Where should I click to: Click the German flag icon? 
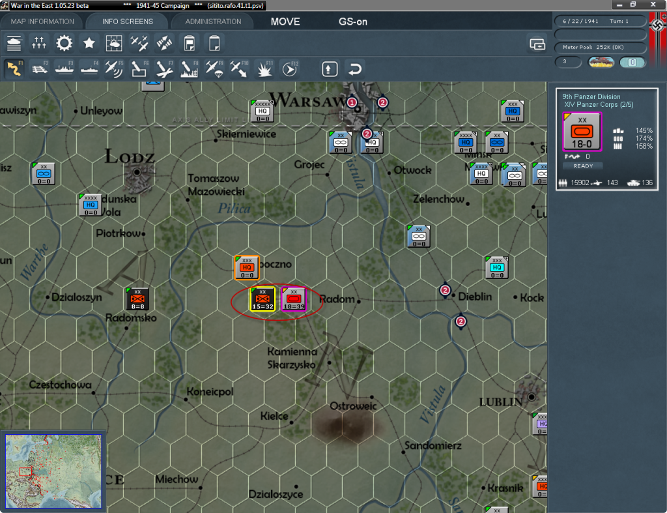click(658, 38)
